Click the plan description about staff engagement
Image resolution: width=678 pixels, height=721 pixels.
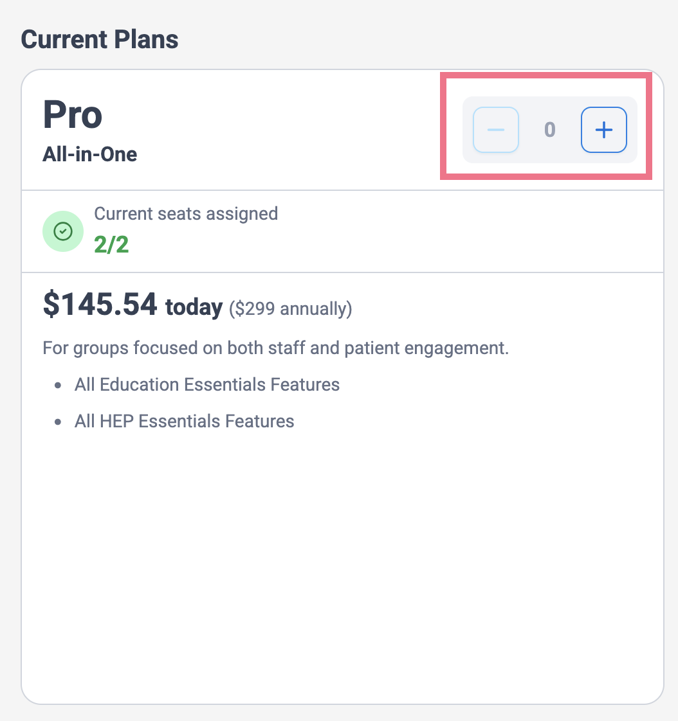276,348
